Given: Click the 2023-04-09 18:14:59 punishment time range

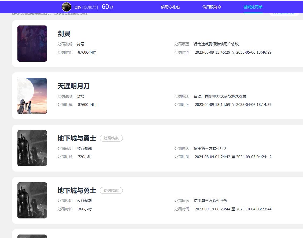Looking at the screenshot, I should (233, 105).
